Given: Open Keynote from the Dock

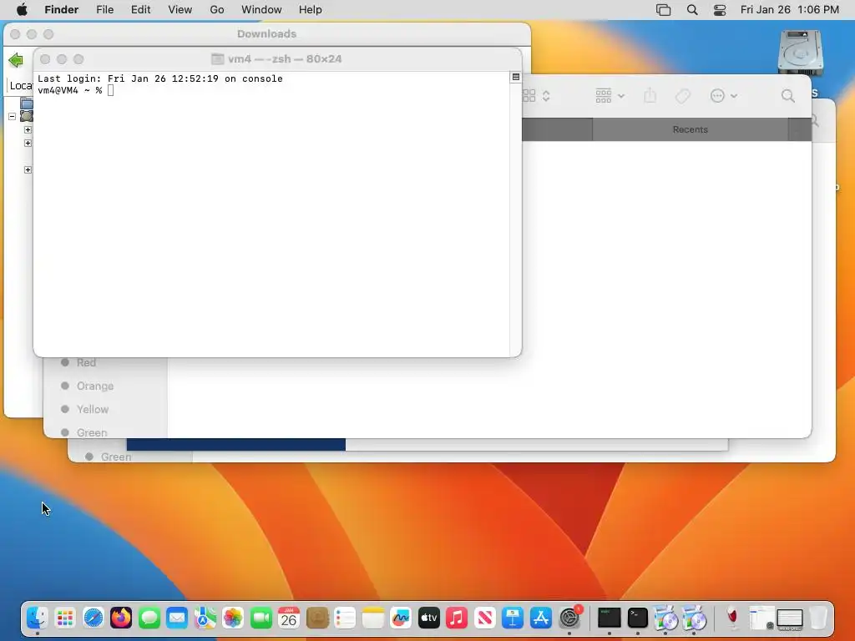Looking at the screenshot, I should click(x=514, y=618).
